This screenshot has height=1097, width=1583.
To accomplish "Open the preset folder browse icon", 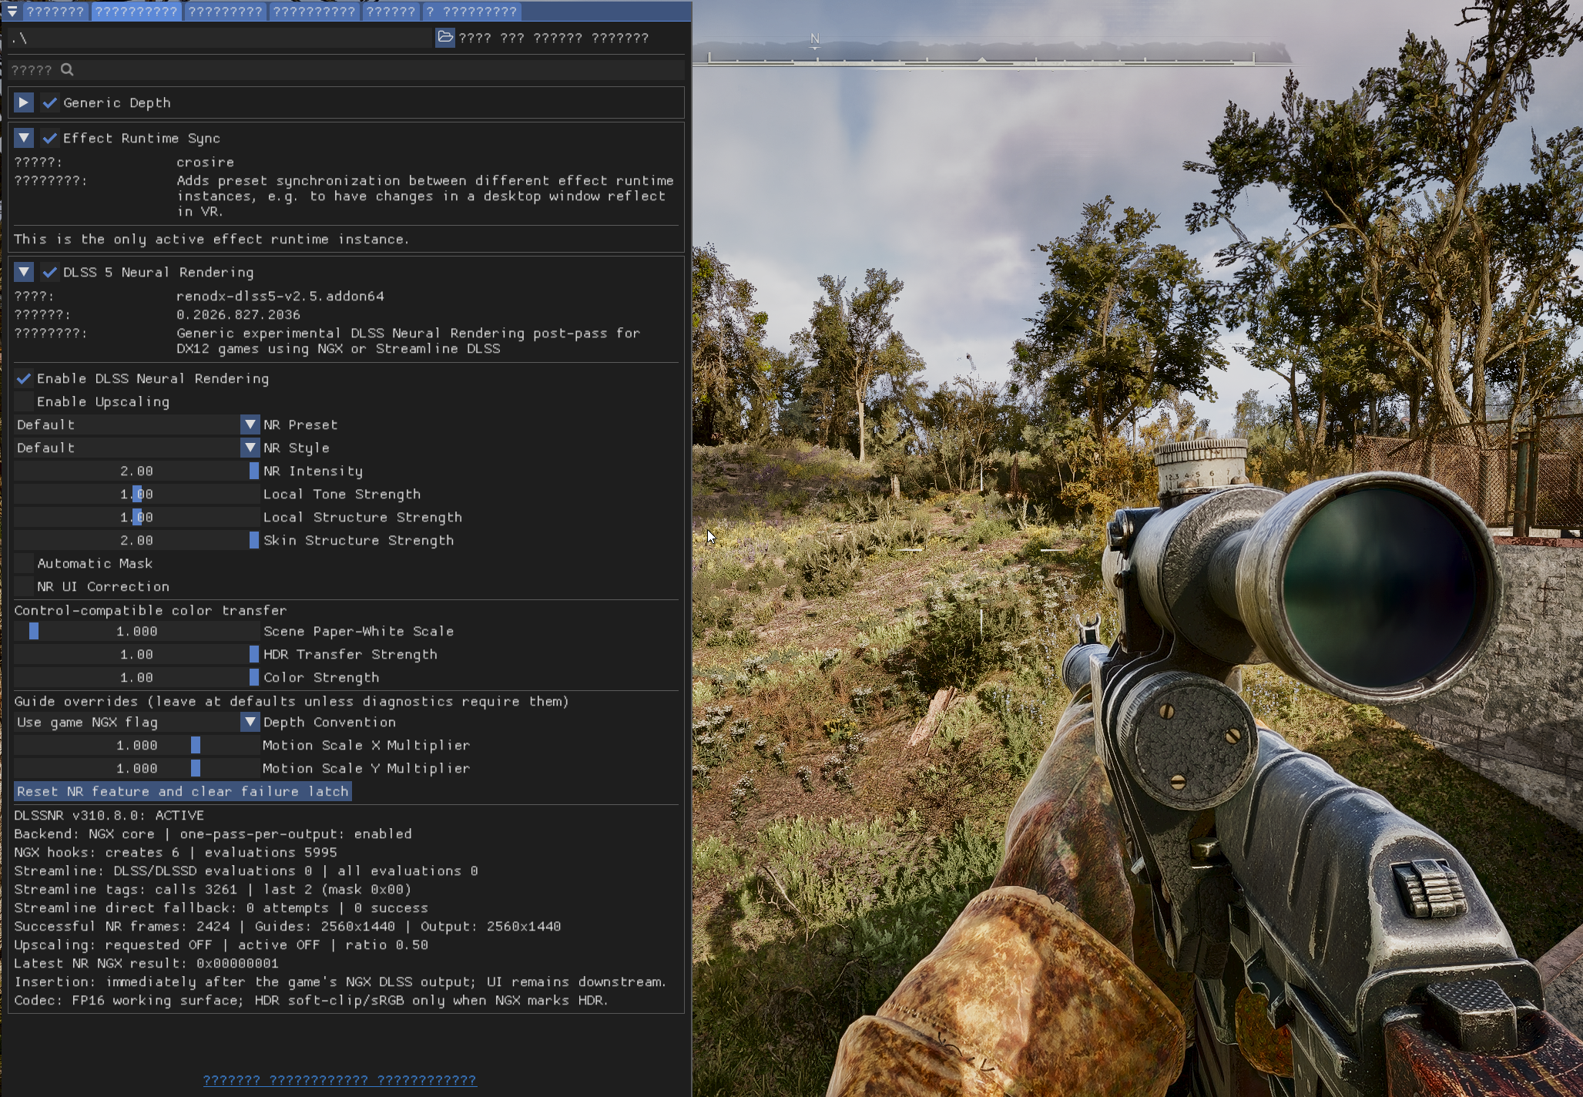I will point(445,37).
